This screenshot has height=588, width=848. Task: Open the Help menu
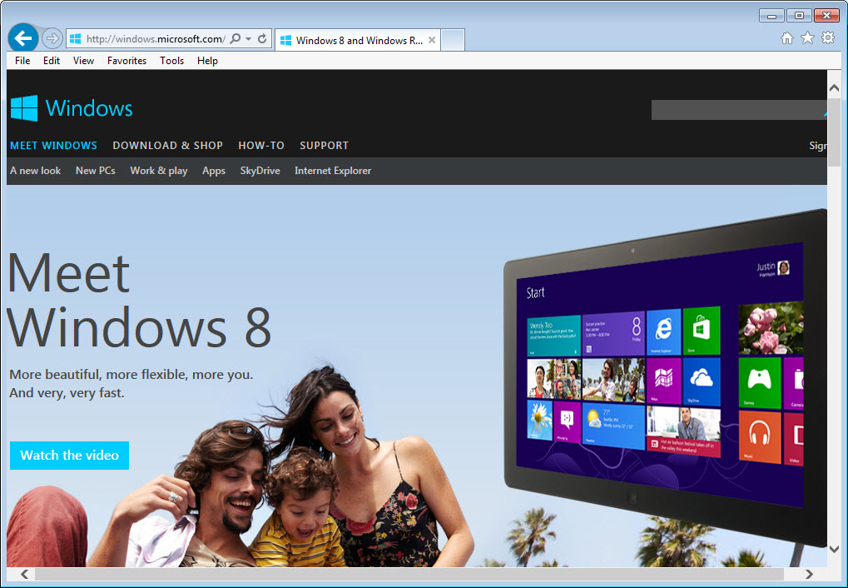pos(207,61)
